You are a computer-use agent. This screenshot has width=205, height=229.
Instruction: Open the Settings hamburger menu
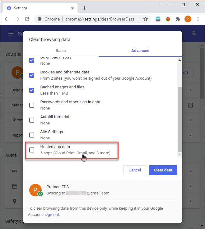point(11,34)
